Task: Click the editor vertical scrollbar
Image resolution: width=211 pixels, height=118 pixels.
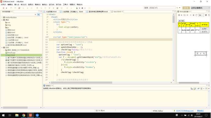Action: point(173,47)
